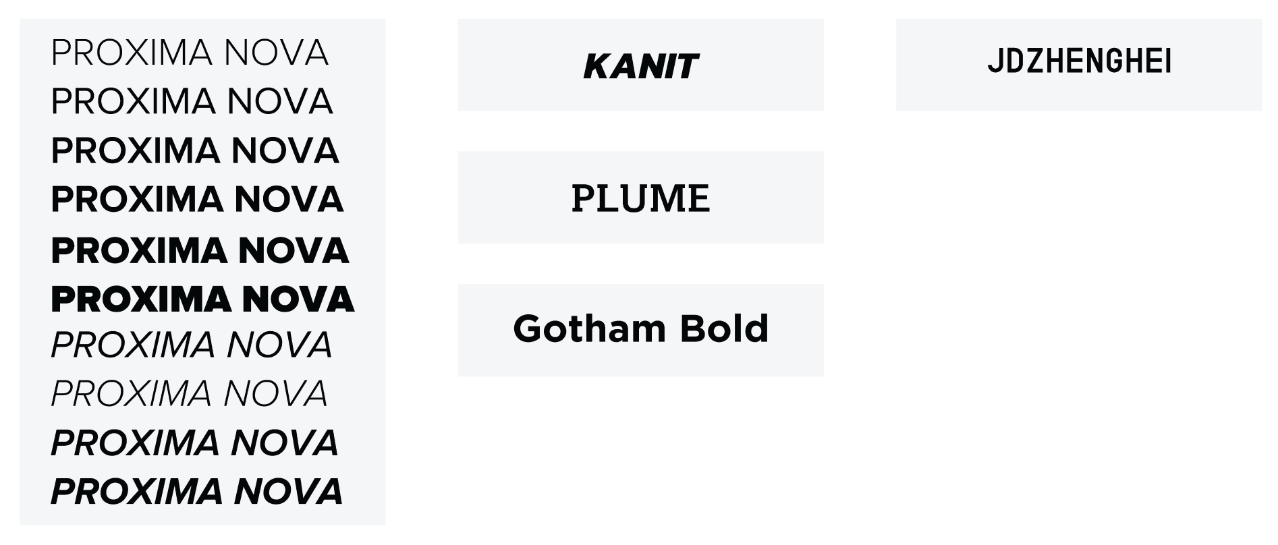Click NOVA in the heaviest upright black line
The image size is (1278, 545).
coord(298,299)
